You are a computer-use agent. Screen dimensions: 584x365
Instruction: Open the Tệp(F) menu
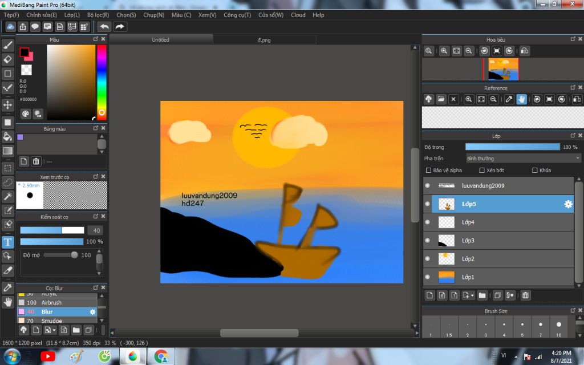(x=11, y=15)
